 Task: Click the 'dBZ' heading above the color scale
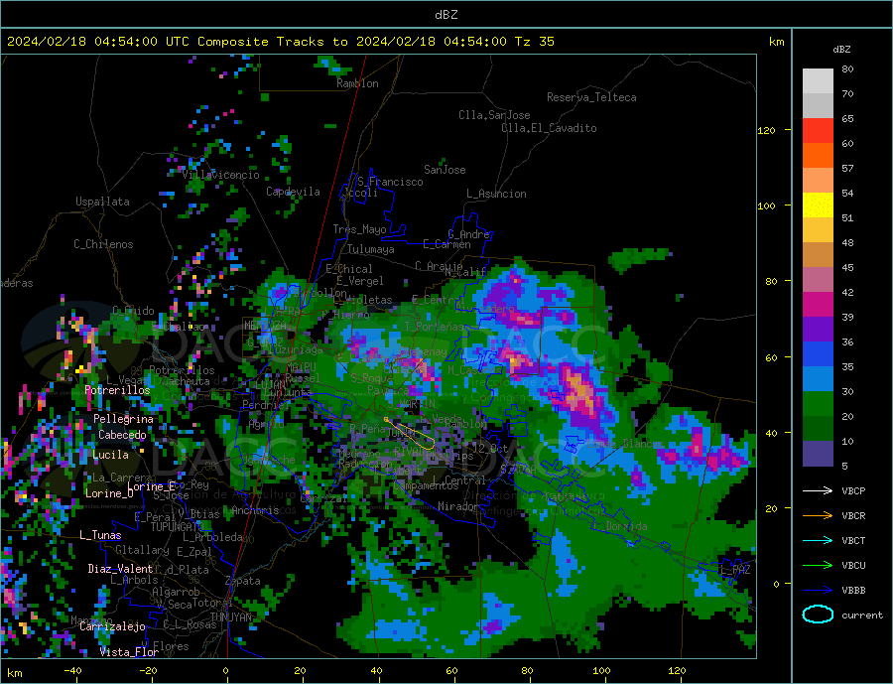[x=841, y=50]
